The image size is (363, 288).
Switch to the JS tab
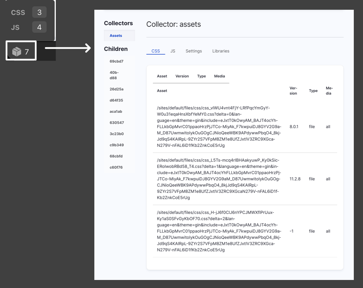[x=173, y=51]
